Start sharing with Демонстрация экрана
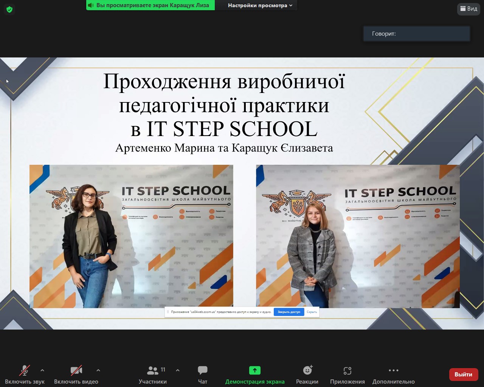Viewport: 484px width, 387px height. [255, 375]
